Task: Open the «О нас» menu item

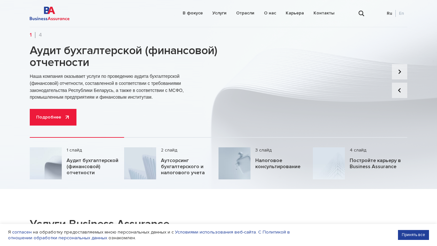Action: pyautogui.click(x=270, y=13)
